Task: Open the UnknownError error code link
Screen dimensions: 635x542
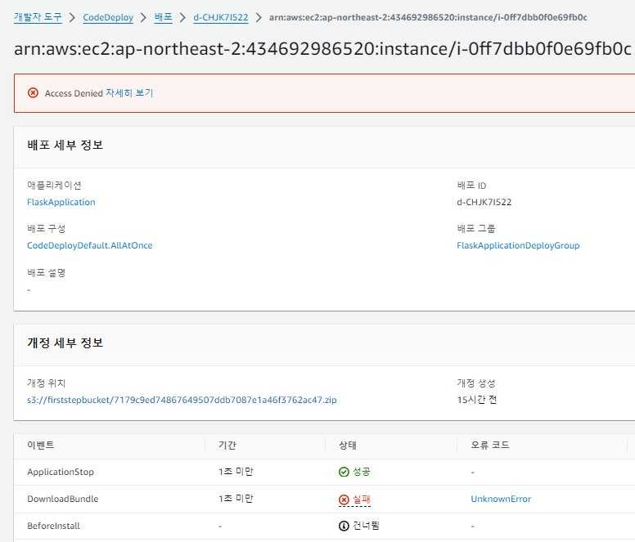Action: coord(501,499)
